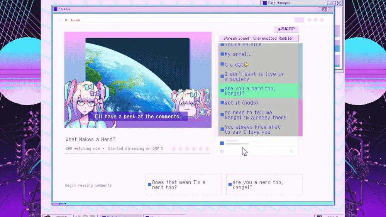Open the Stream Speed selector
Image resolution: width=386 pixels, height=217 pixels.
258,38
